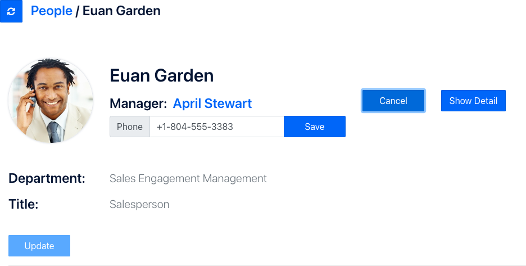Click Euan Garden's profile photo
Screen dimensions: 526x266
51,101
